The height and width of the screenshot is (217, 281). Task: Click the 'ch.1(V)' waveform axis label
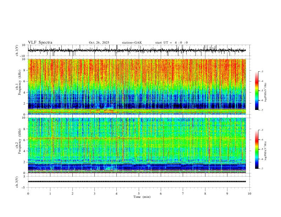coord(17,50)
